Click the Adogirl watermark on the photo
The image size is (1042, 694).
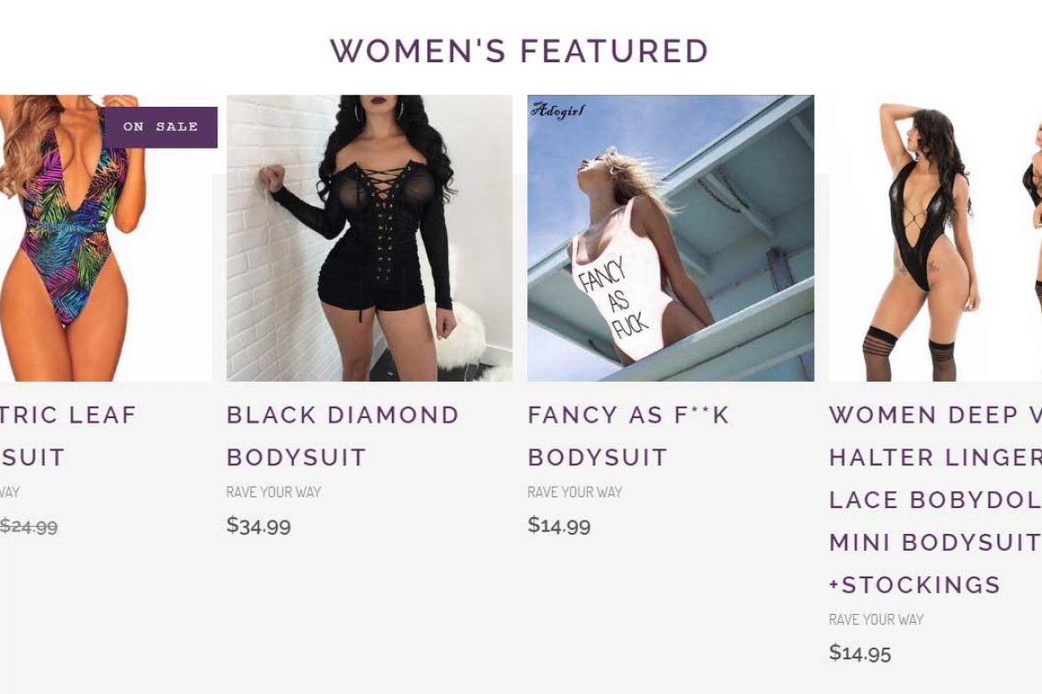click(558, 110)
